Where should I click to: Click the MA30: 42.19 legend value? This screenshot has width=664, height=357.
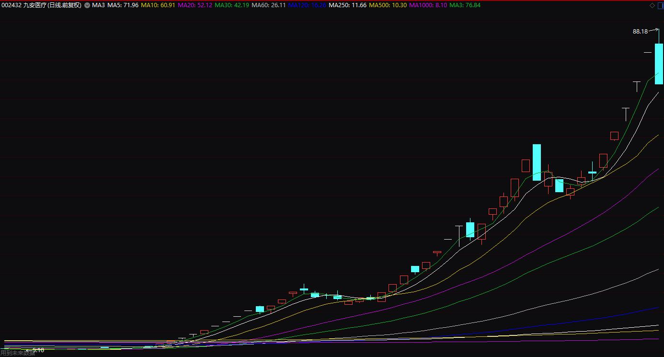click(x=232, y=5)
